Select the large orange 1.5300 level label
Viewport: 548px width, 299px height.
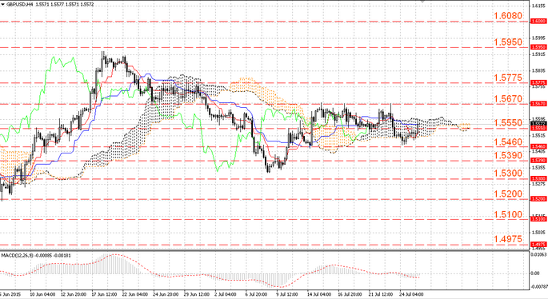tap(508, 173)
